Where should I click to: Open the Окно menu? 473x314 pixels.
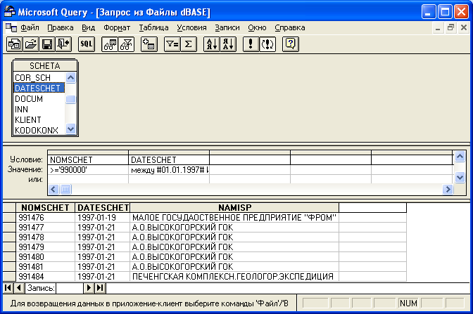pos(257,27)
